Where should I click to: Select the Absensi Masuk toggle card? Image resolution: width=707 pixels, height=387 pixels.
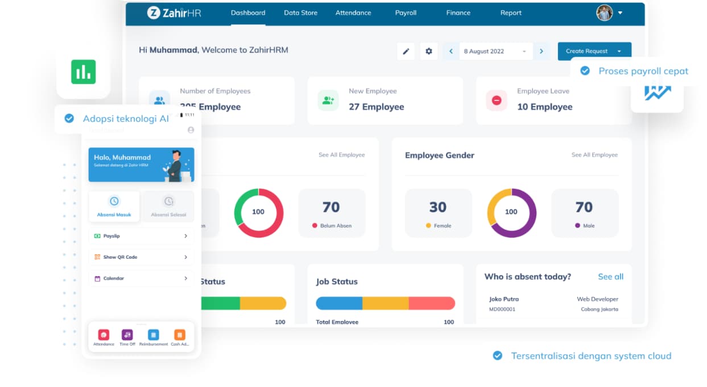click(114, 206)
